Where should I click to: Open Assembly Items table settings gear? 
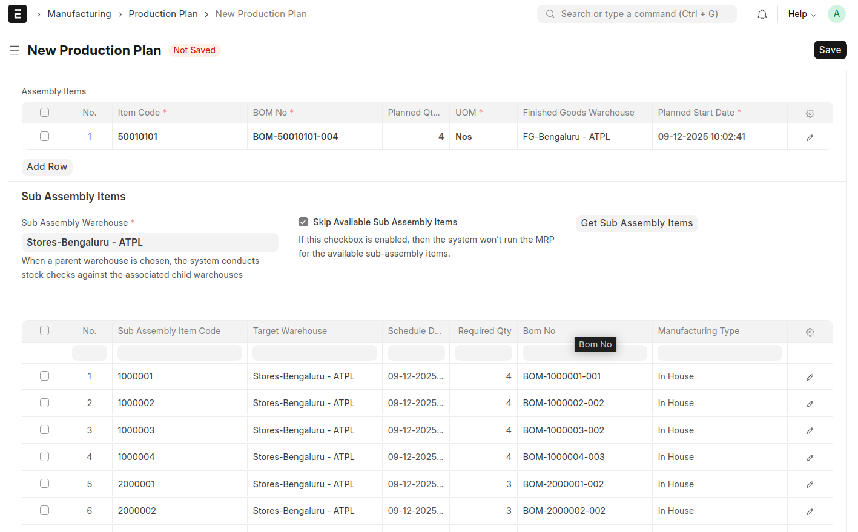point(810,113)
